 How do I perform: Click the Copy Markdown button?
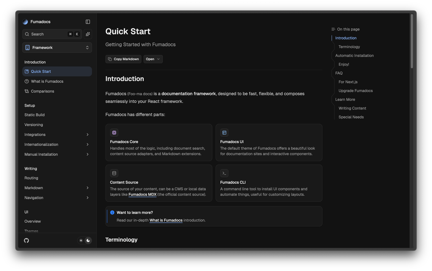pyautogui.click(x=123, y=59)
